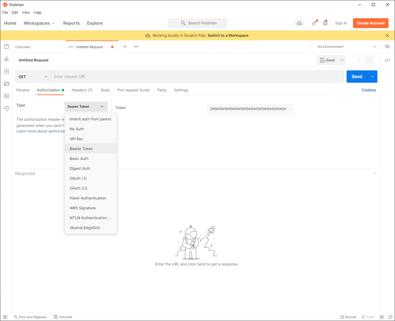The image size is (395, 321).
Task: Click Switch to a Workspace link
Action: [228, 35]
